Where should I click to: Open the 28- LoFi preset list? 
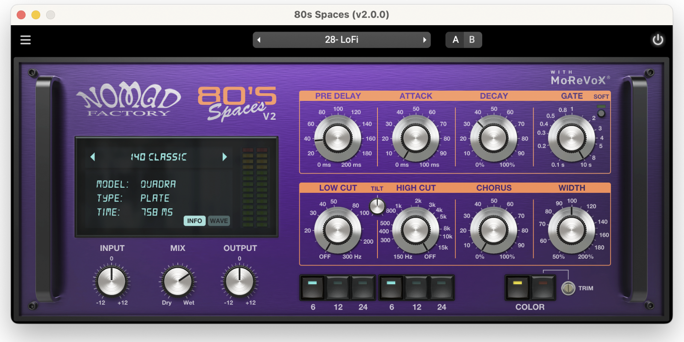342,40
